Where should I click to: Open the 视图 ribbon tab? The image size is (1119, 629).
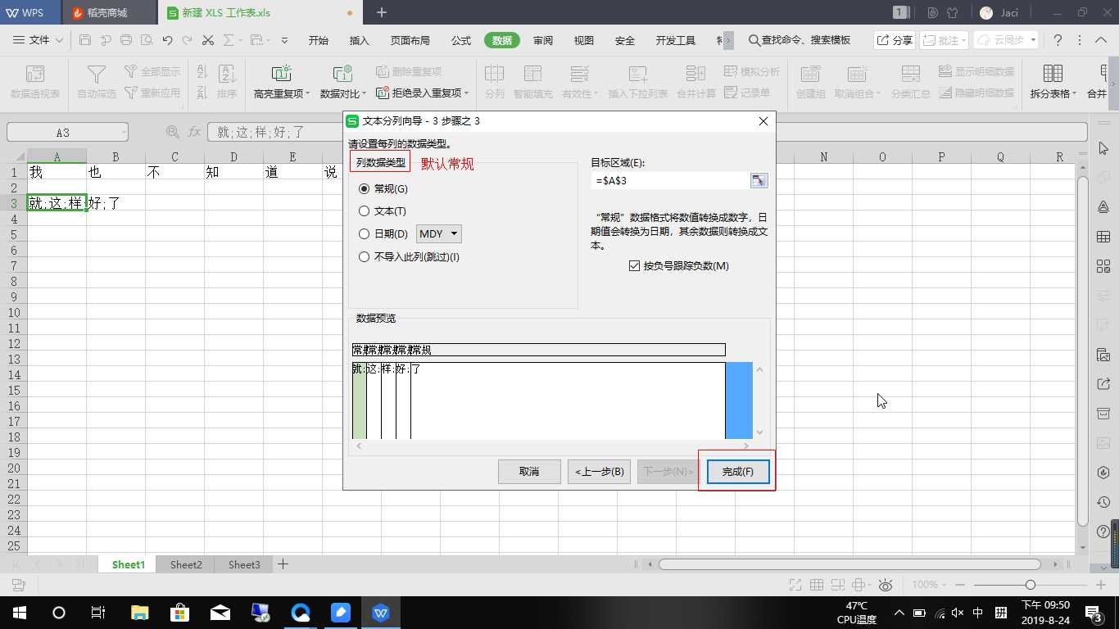(584, 40)
